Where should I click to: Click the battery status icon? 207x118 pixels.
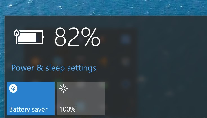(29, 37)
